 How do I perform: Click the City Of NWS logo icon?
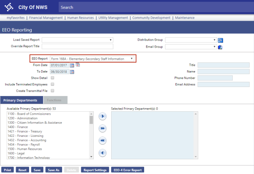point(9,7)
